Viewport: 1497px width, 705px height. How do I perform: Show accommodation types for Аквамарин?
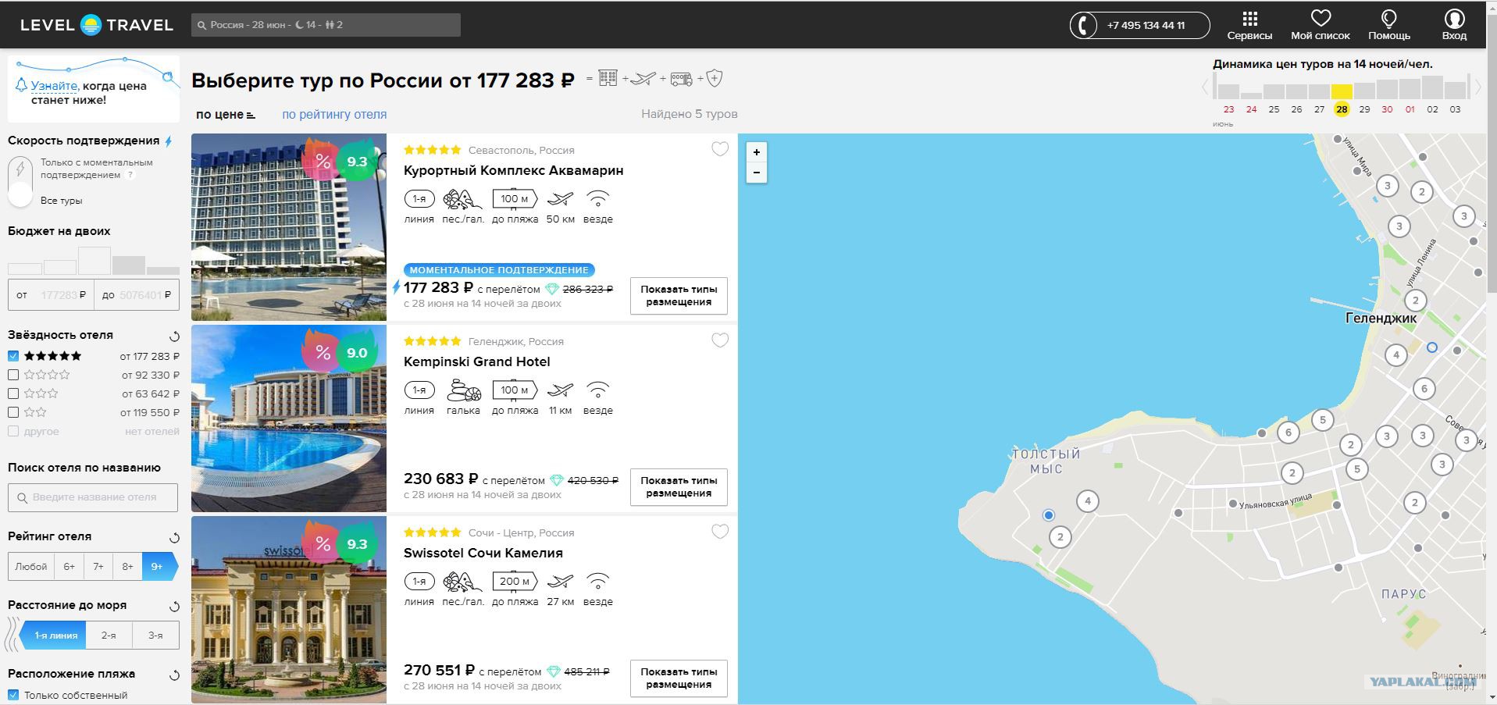tap(679, 296)
